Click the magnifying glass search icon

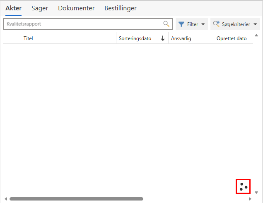(166, 24)
